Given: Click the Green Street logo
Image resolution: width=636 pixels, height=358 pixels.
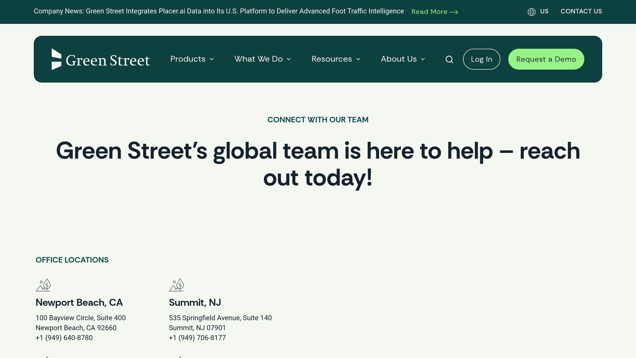Looking at the screenshot, I should [101, 59].
